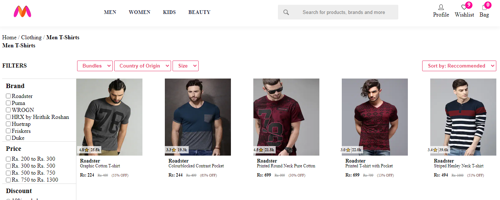Viewport: 500px width, 200px height.
Task: Tick the Rs. 500 to Rs. 750 filter
Action: click(x=8, y=173)
